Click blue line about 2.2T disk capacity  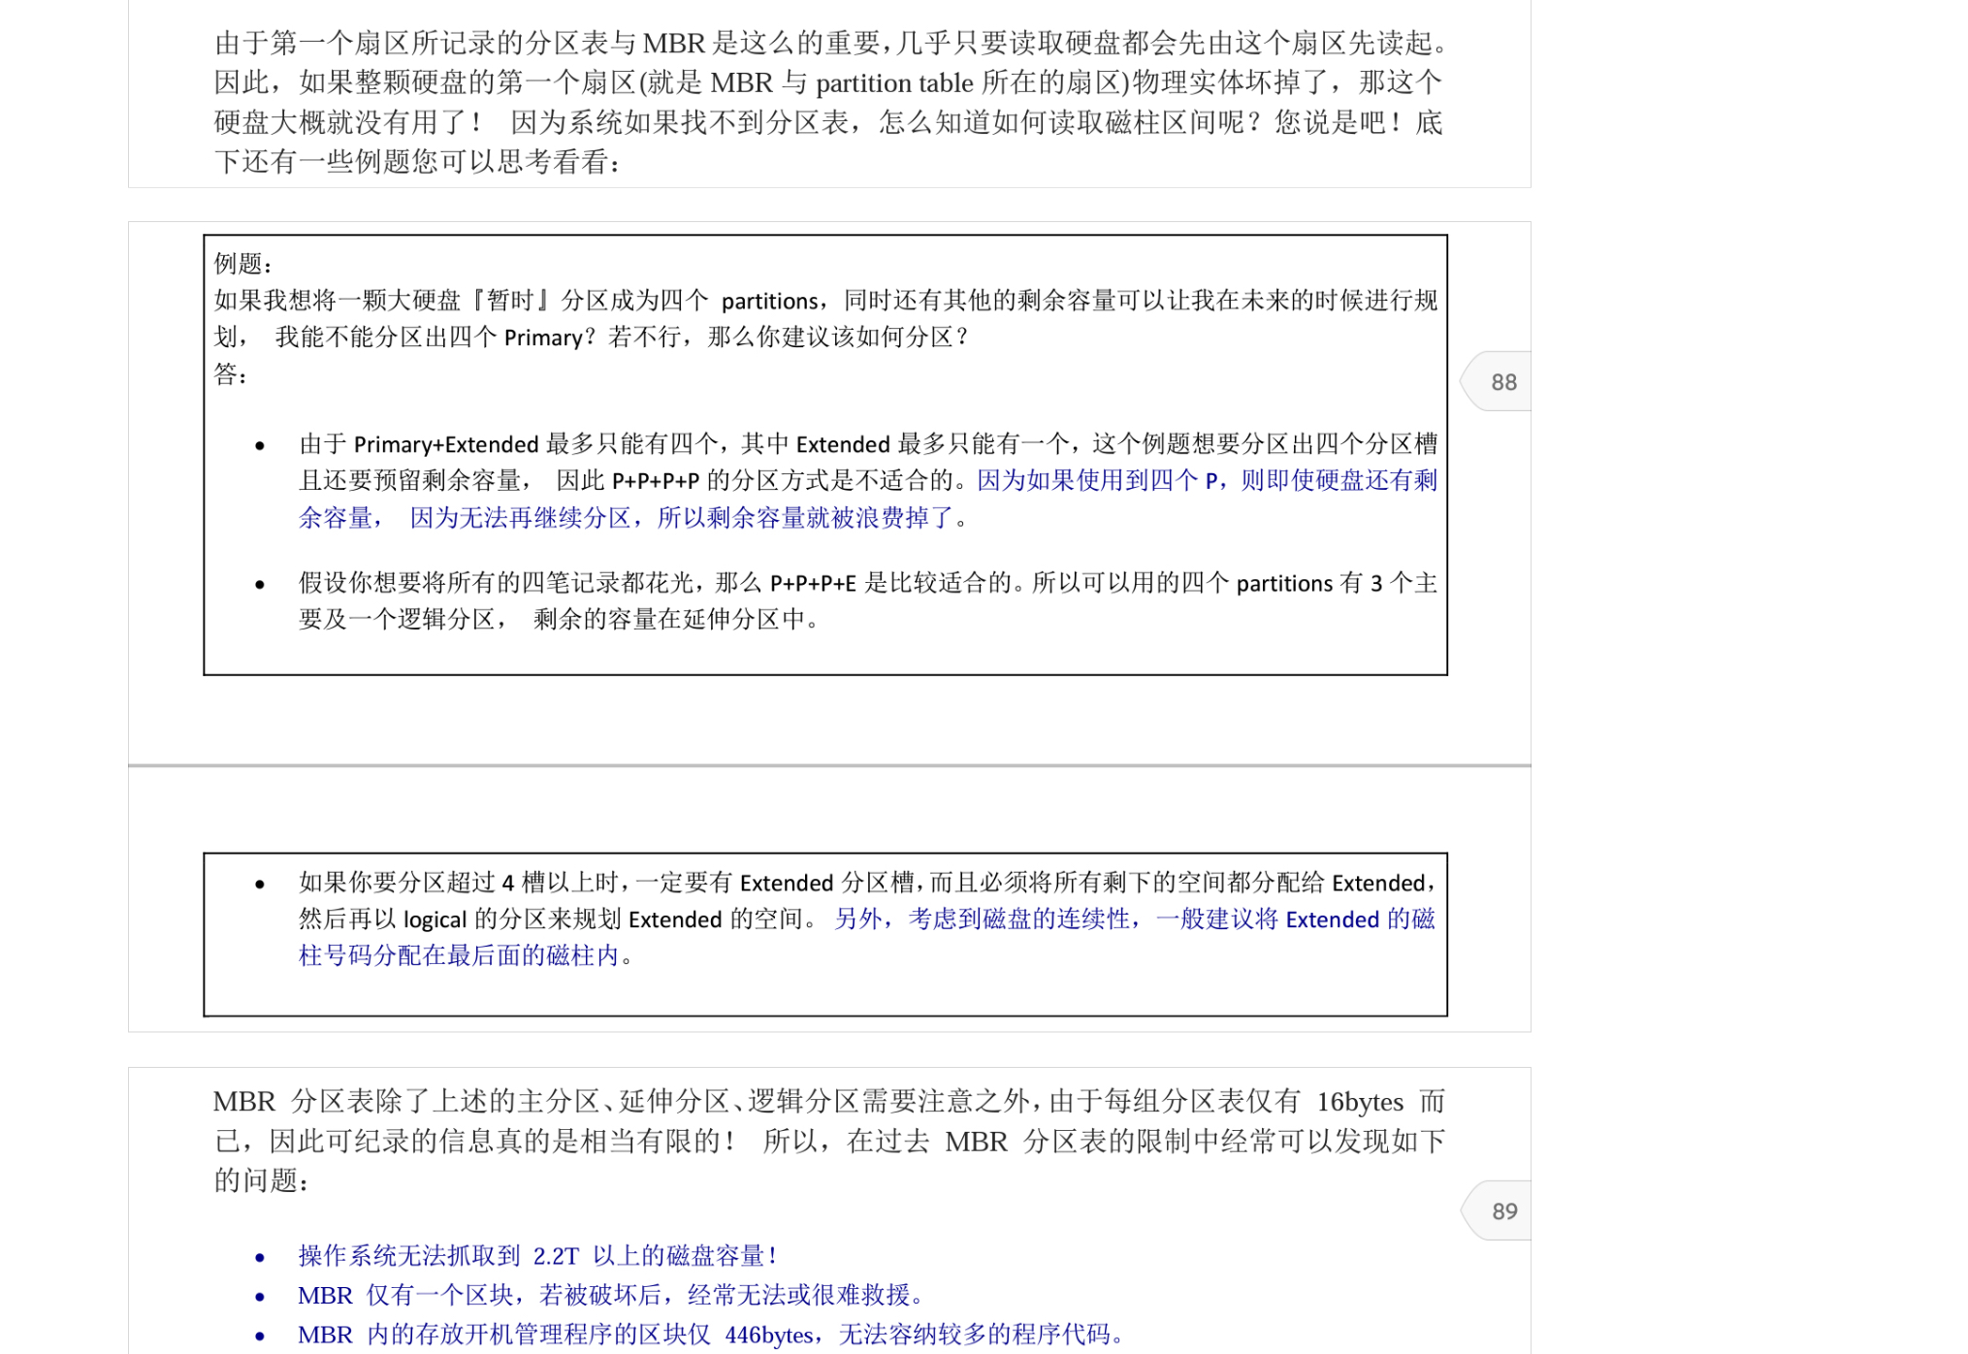click(x=537, y=1256)
